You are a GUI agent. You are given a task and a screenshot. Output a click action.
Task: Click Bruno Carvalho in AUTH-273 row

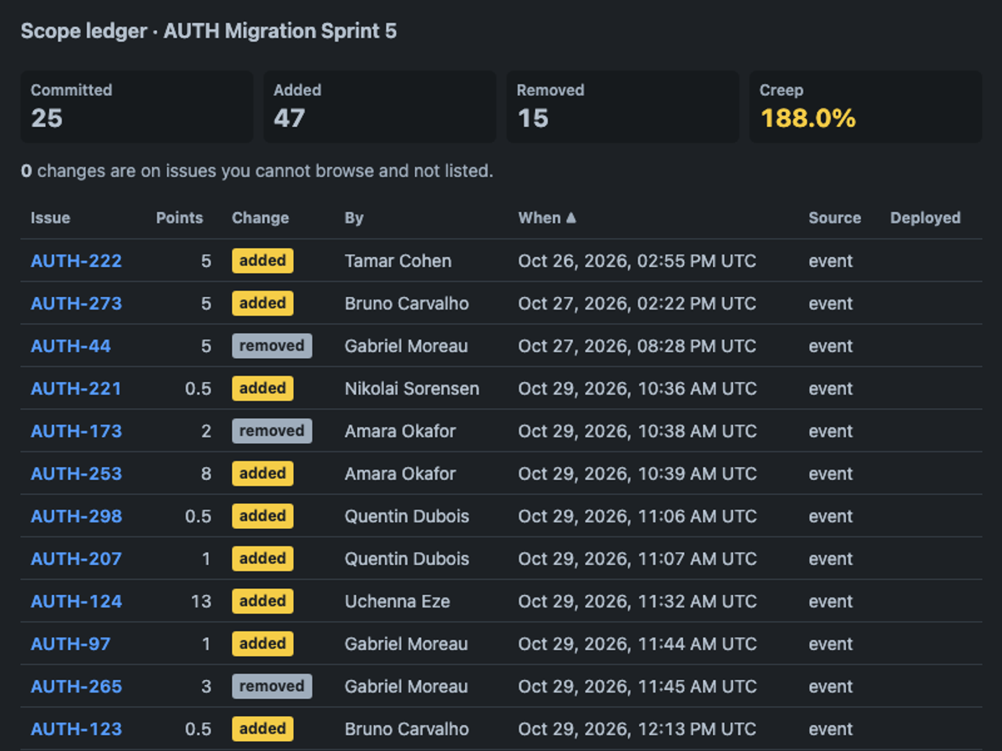coord(407,304)
